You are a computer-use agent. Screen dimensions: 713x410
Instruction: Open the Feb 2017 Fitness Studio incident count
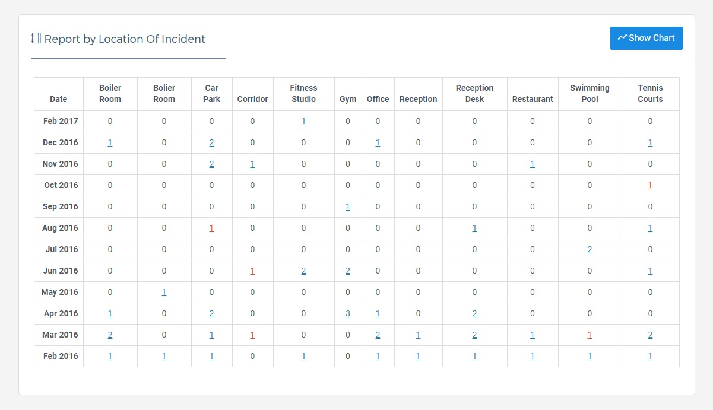303,122
